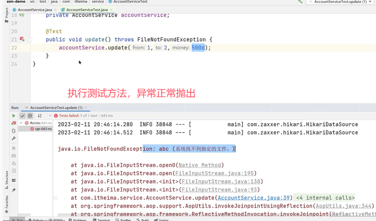Select the failed Accou test class row
Viewport: 376px width, 221px height.
tap(35, 123)
